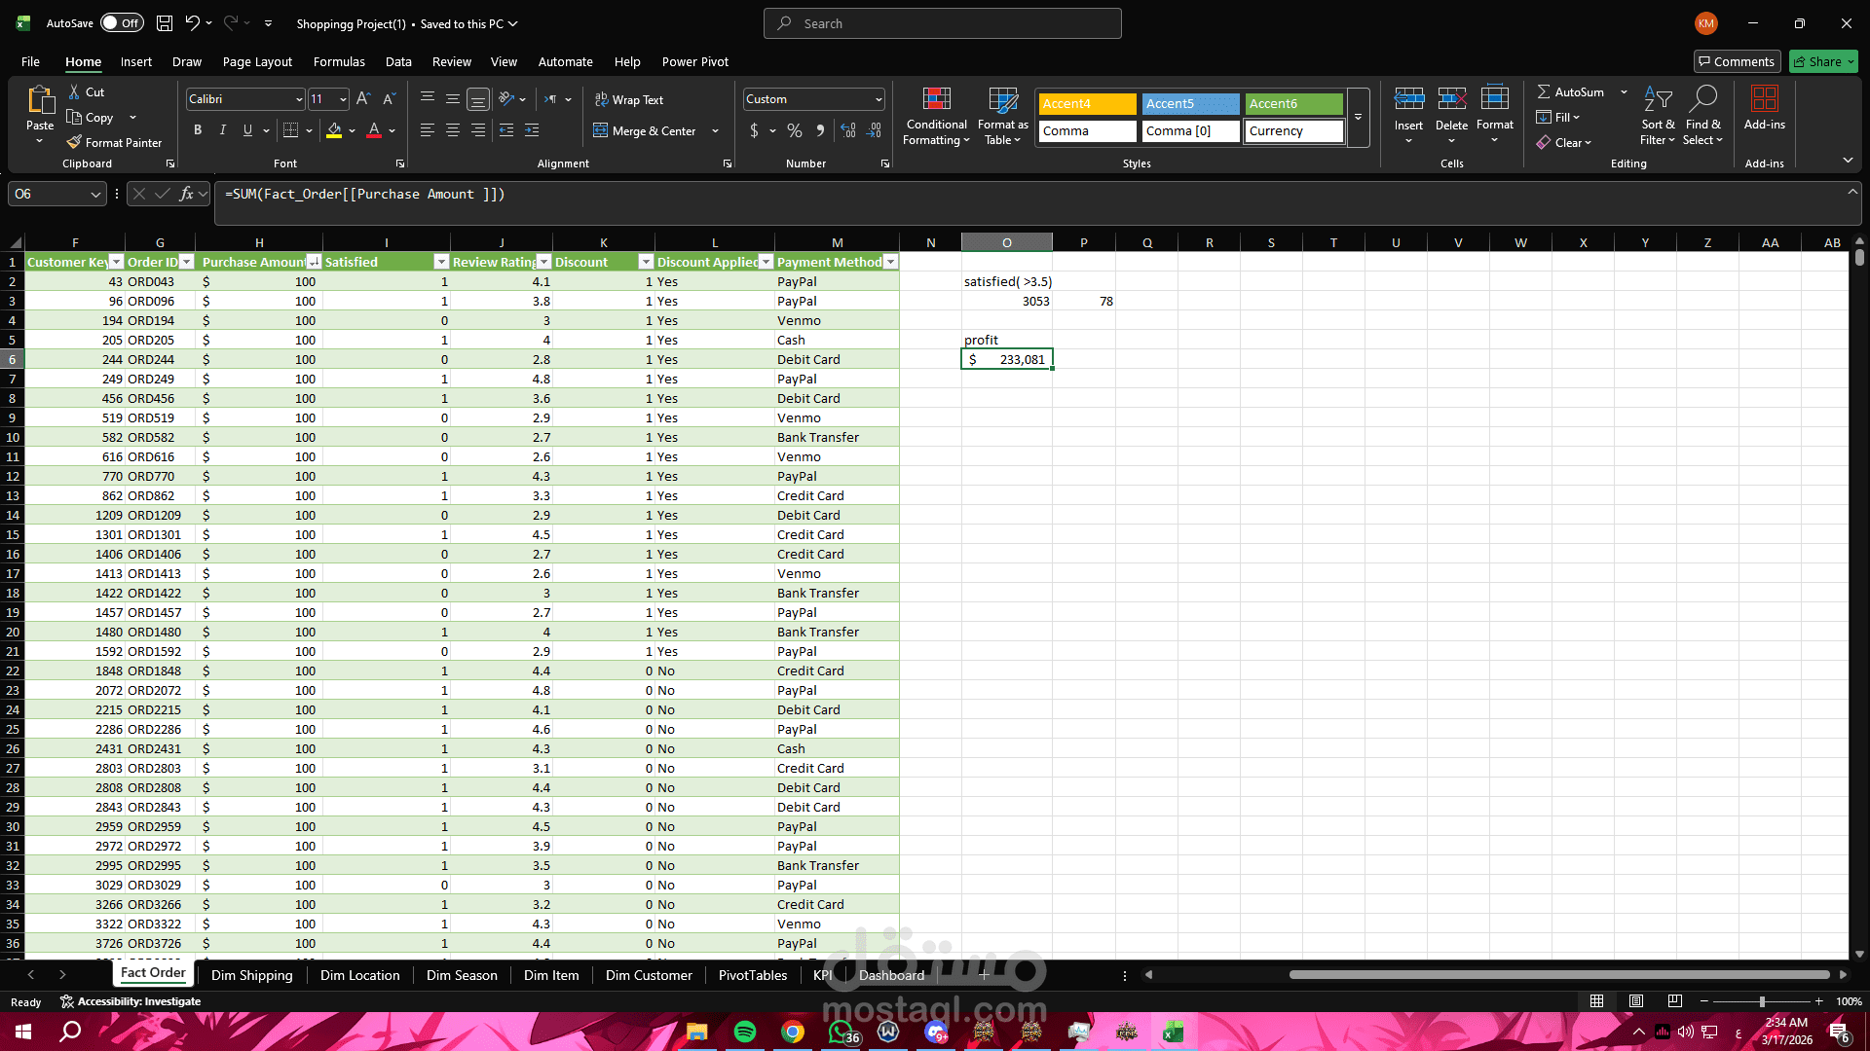
Task: Click the Share button
Action: coord(1823,61)
